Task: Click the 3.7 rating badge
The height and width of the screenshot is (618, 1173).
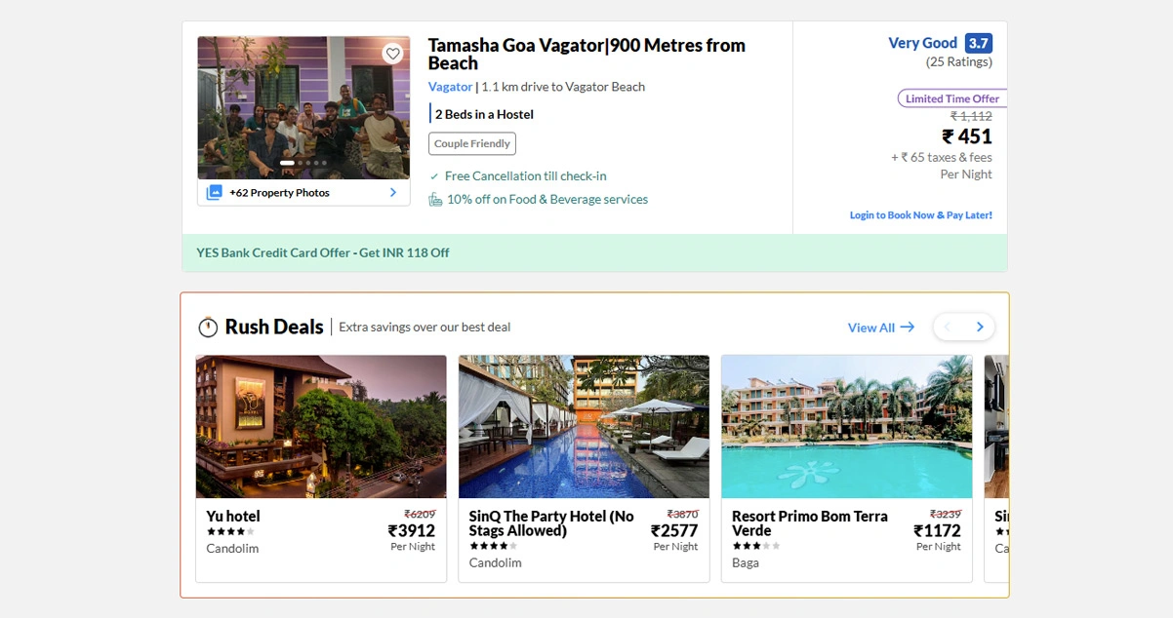Action: (x=978, y=43)
